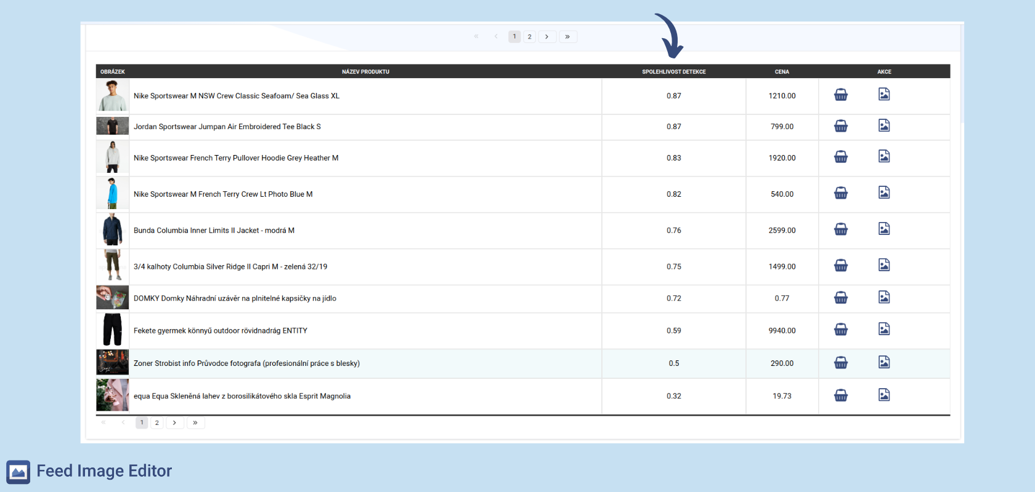Click basket icon for Columbia Silver Ridge Capri row
The width and height of the screenshot is (1035, 492).
pyautogui.click(x=841, y=266)
